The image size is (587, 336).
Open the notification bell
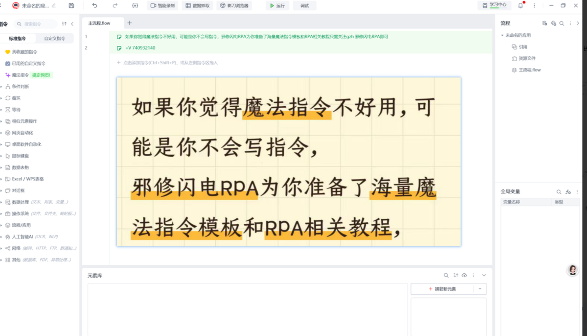click(x=520, y=6)
